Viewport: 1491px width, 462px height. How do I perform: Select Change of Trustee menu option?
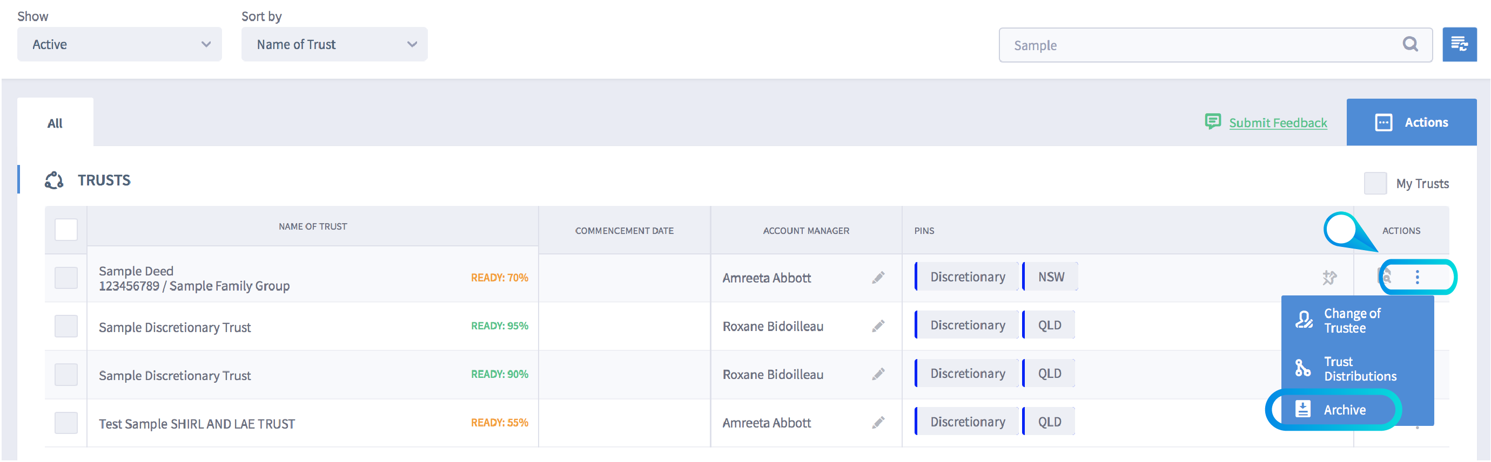pos(1352,321)
